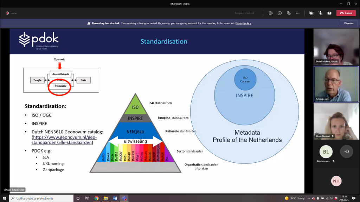Open Microsoft Word from the taskbar
360x202 pixels.
point(115,198)
